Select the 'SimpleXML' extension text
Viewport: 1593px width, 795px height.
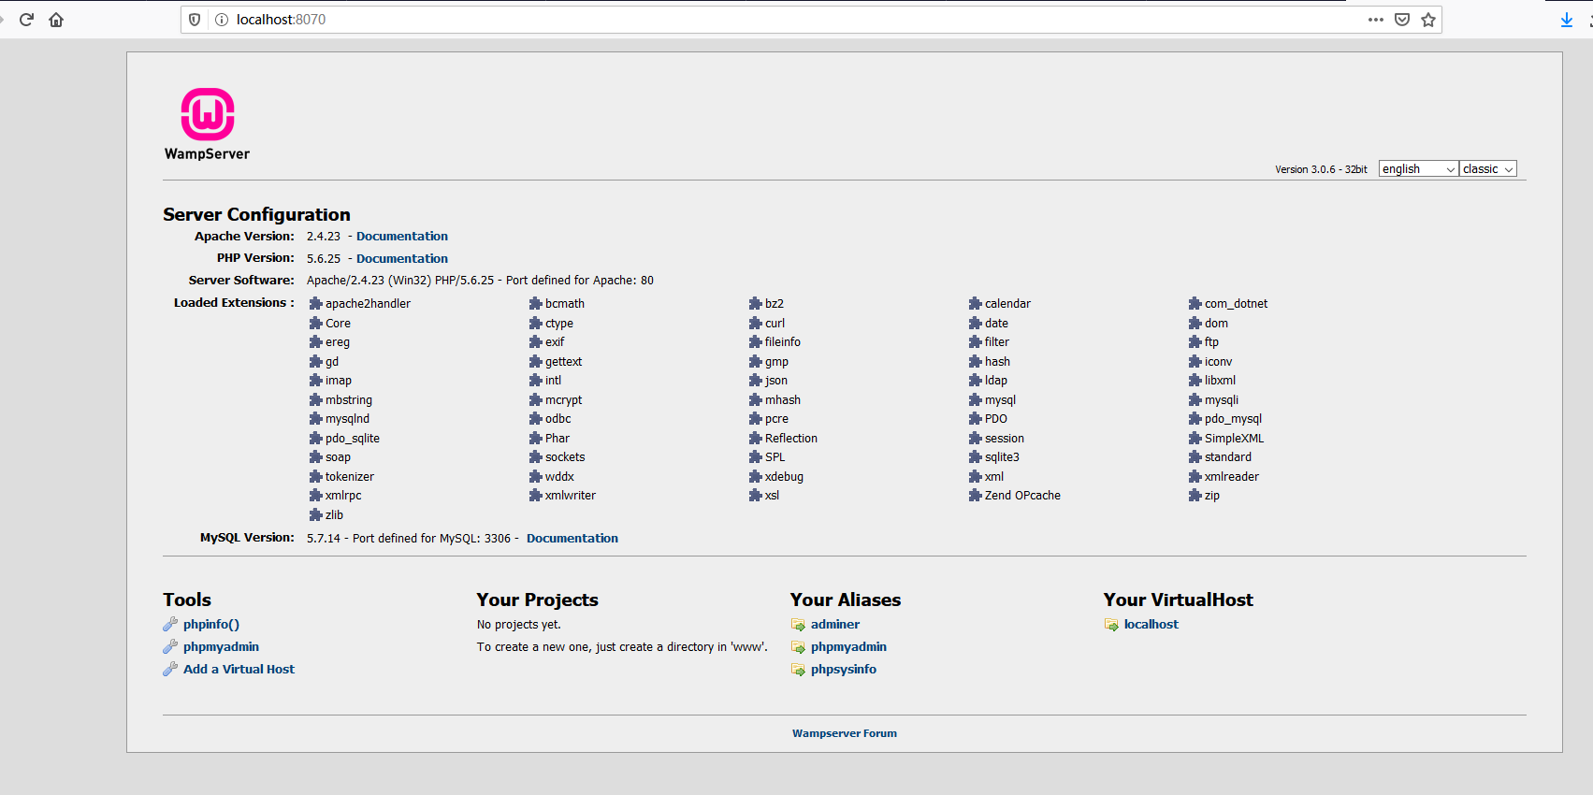pos(1234,439)
